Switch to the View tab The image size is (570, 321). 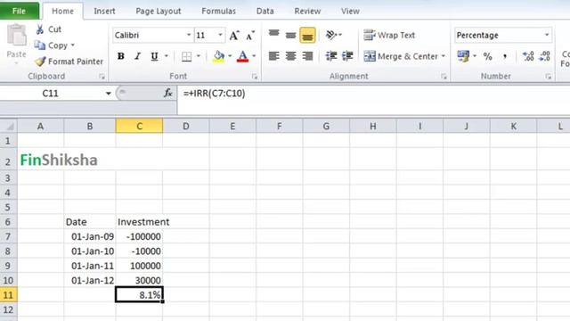[x=350, y=12]
